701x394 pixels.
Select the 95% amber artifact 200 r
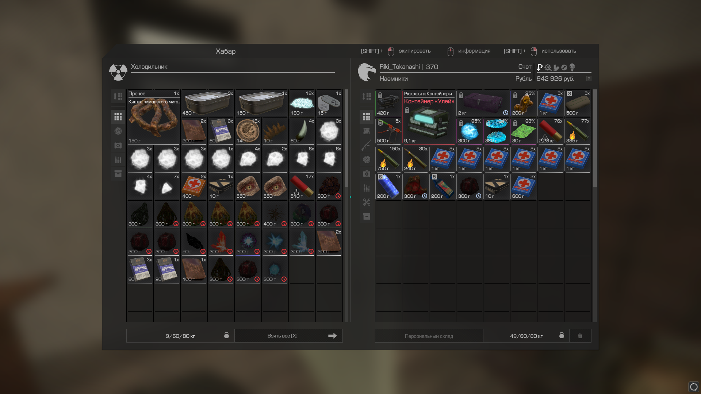pyautogui.click(x=524, y=103)
